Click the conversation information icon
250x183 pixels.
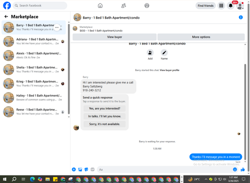click(240, 17)
